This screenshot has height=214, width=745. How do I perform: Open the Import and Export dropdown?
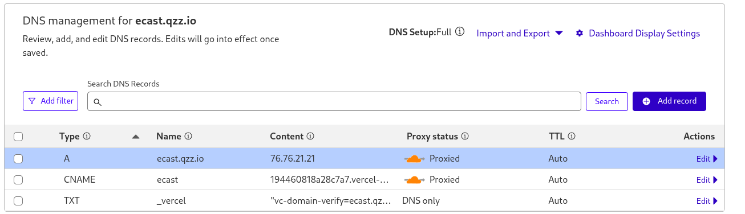[520, 33]
